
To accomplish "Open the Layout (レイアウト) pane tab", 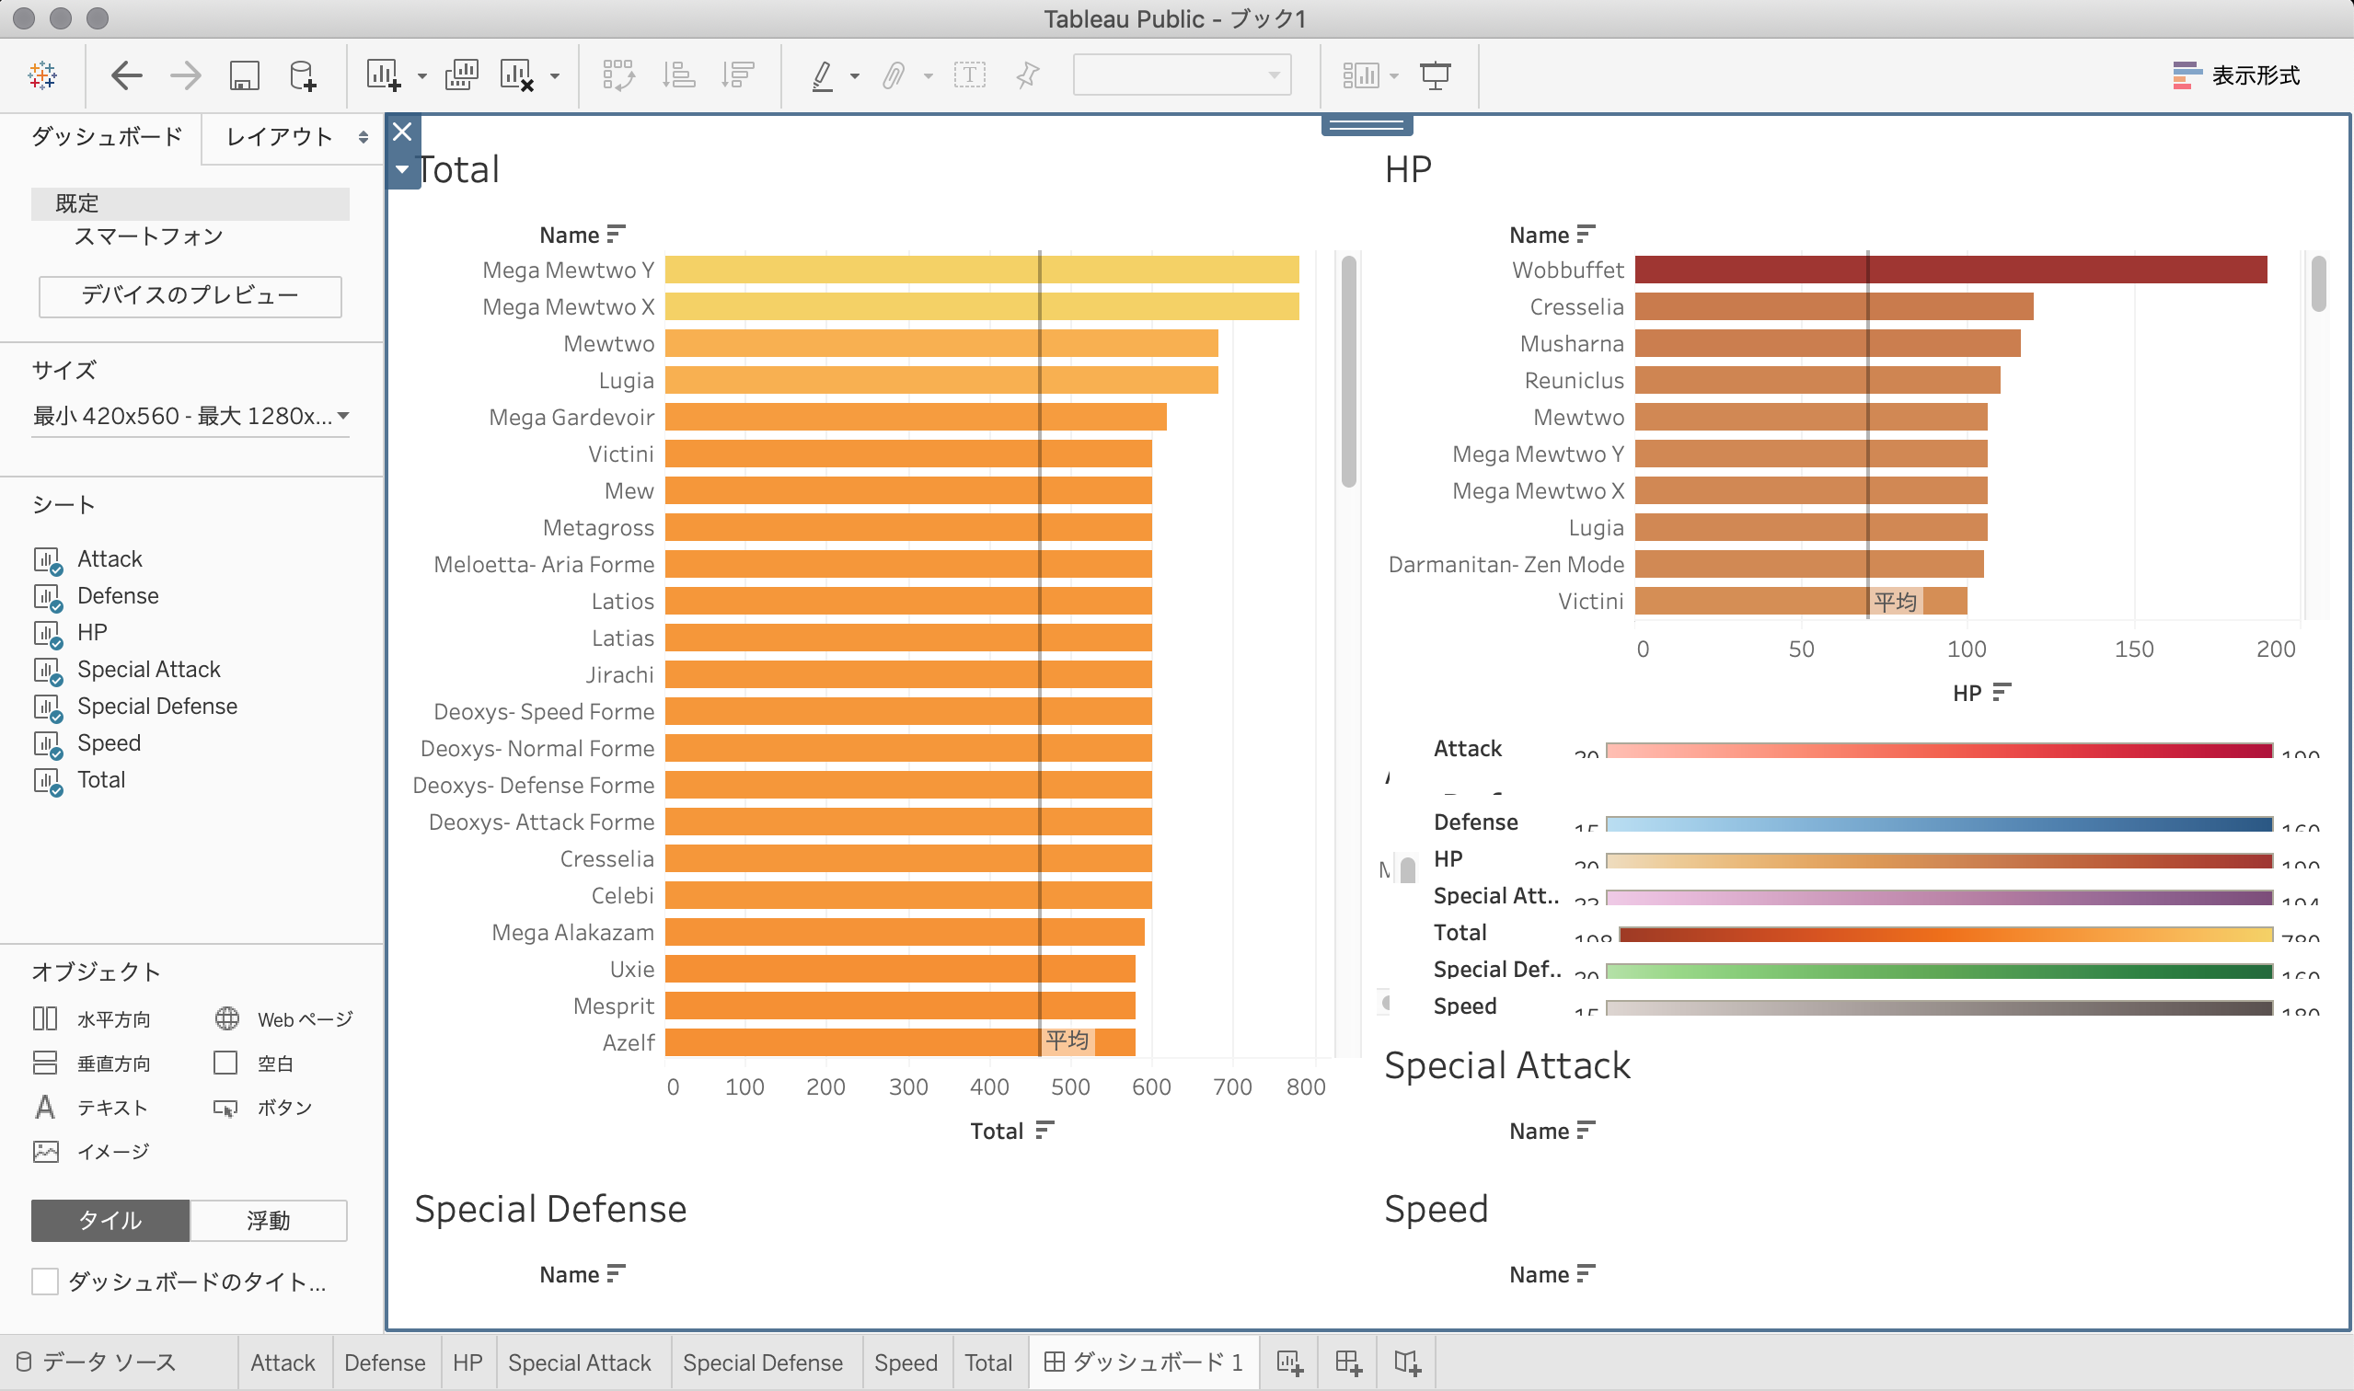I will (280, 137).
